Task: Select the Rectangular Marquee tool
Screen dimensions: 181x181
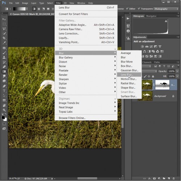Action: pyautogui.click(x=4, y=24)
